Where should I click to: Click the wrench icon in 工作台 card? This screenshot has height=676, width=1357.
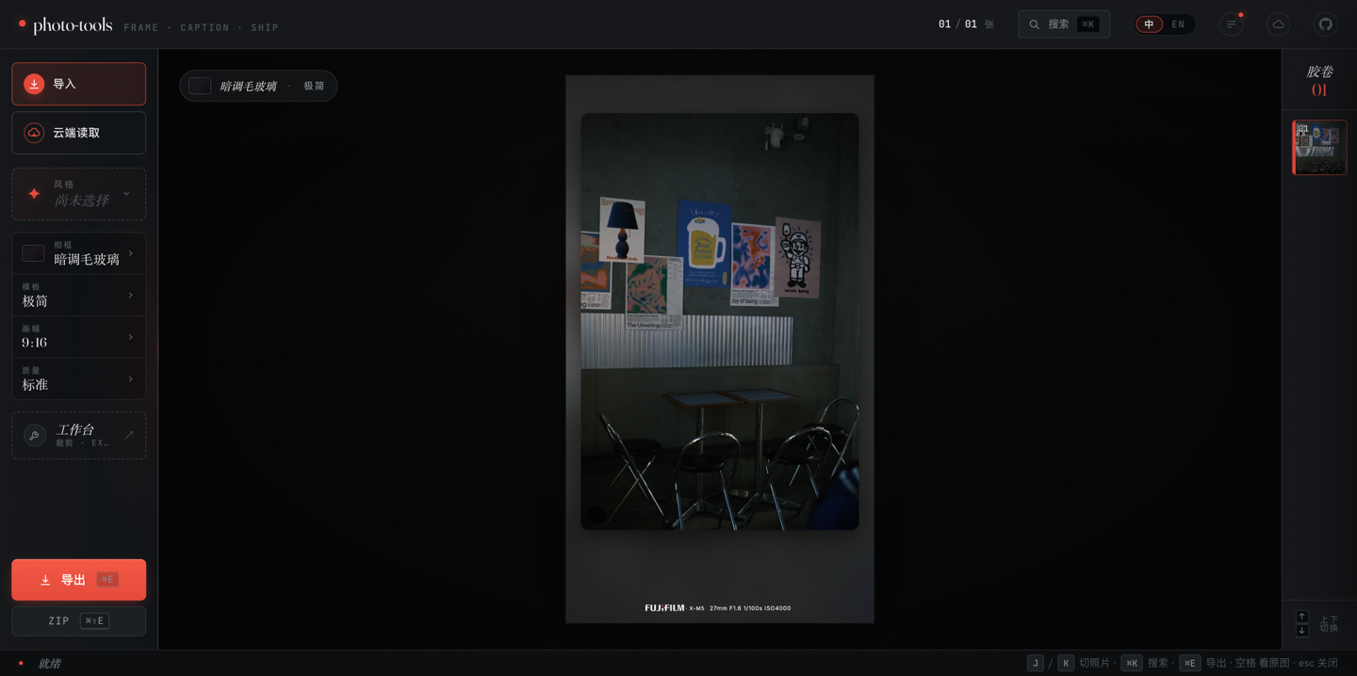click(x=35, y=435)
